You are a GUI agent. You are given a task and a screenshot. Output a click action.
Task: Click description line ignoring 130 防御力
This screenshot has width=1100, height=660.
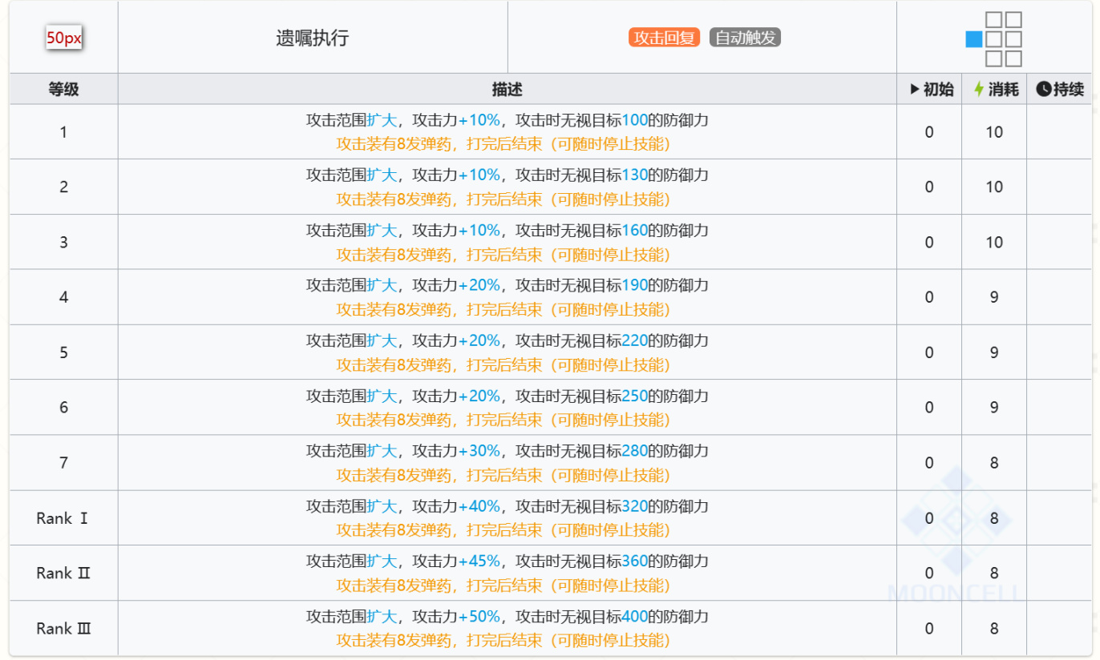pyautogui.click(x=508, y=175)
